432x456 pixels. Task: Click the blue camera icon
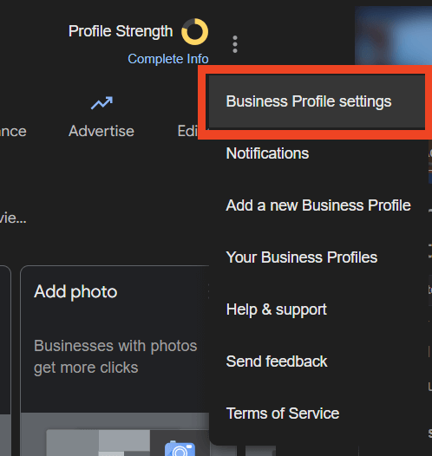click(180, 448)
